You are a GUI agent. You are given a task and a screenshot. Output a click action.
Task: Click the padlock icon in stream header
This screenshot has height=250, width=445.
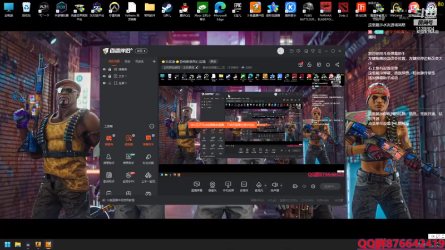(309, 64)
